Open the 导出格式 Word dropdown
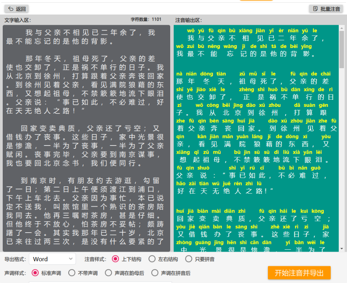Viewport: 347px width, 283px height. pyautogui.click(x=52, y=259)
